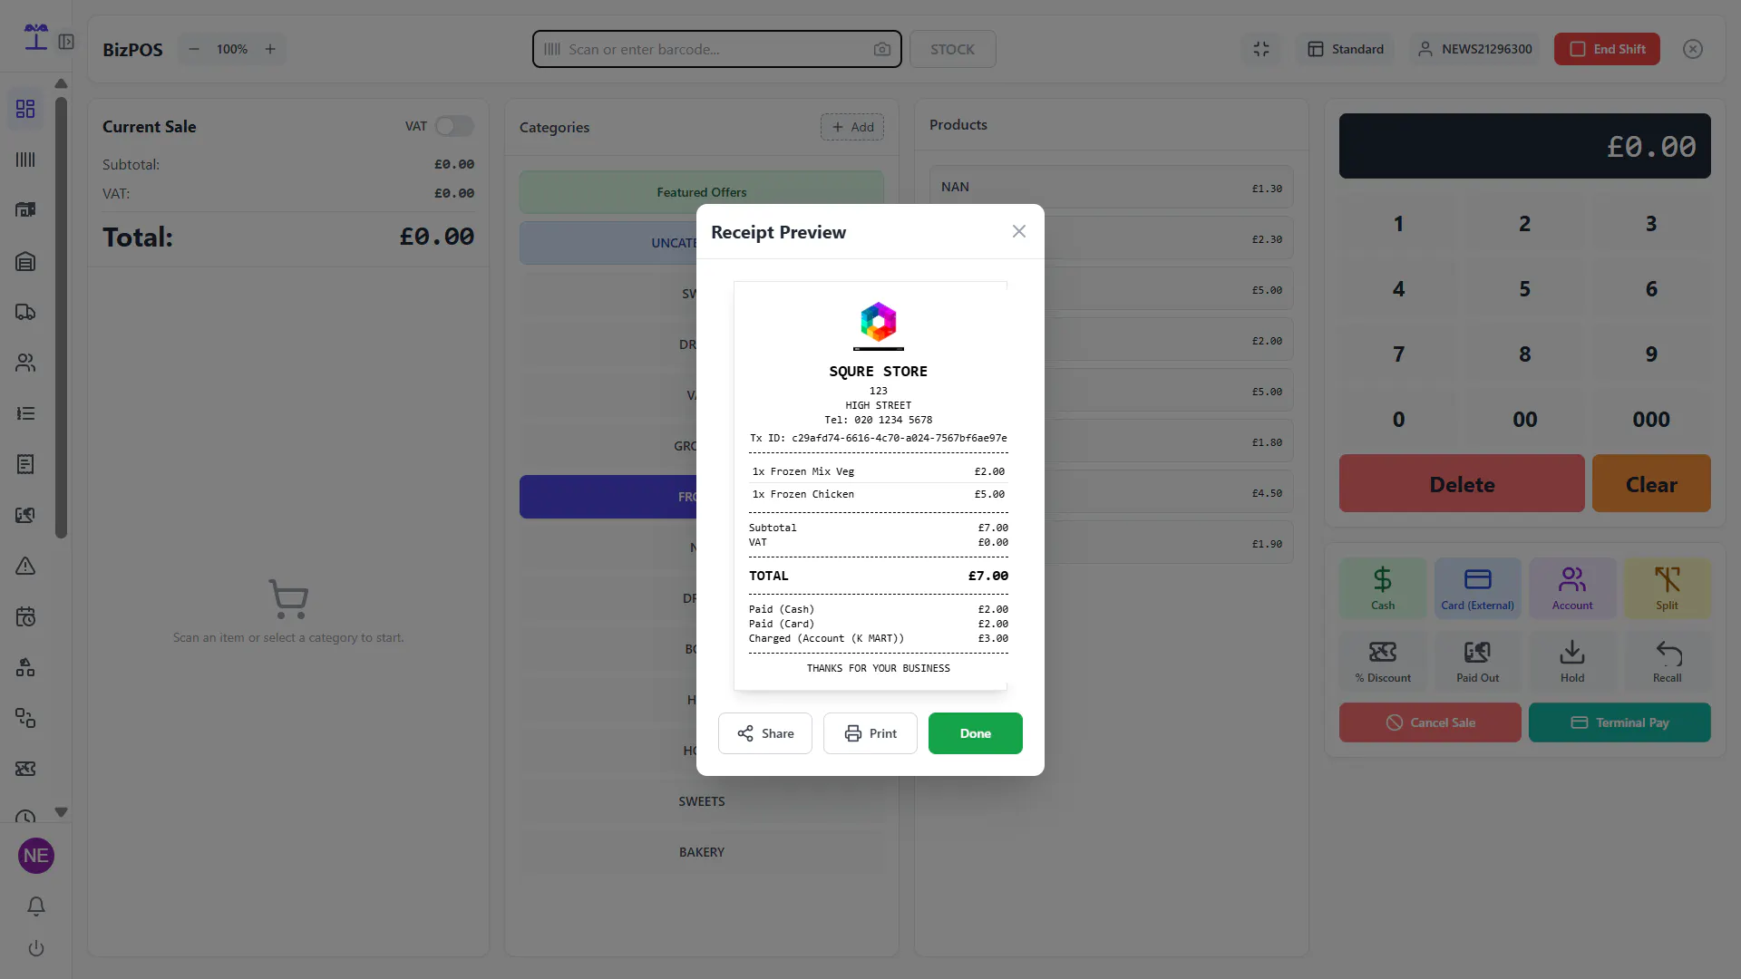Image resolution: width=1741 pixels, height=979 pixels.
Task: Focus the barcode scan input field
Action: point(716,49)
